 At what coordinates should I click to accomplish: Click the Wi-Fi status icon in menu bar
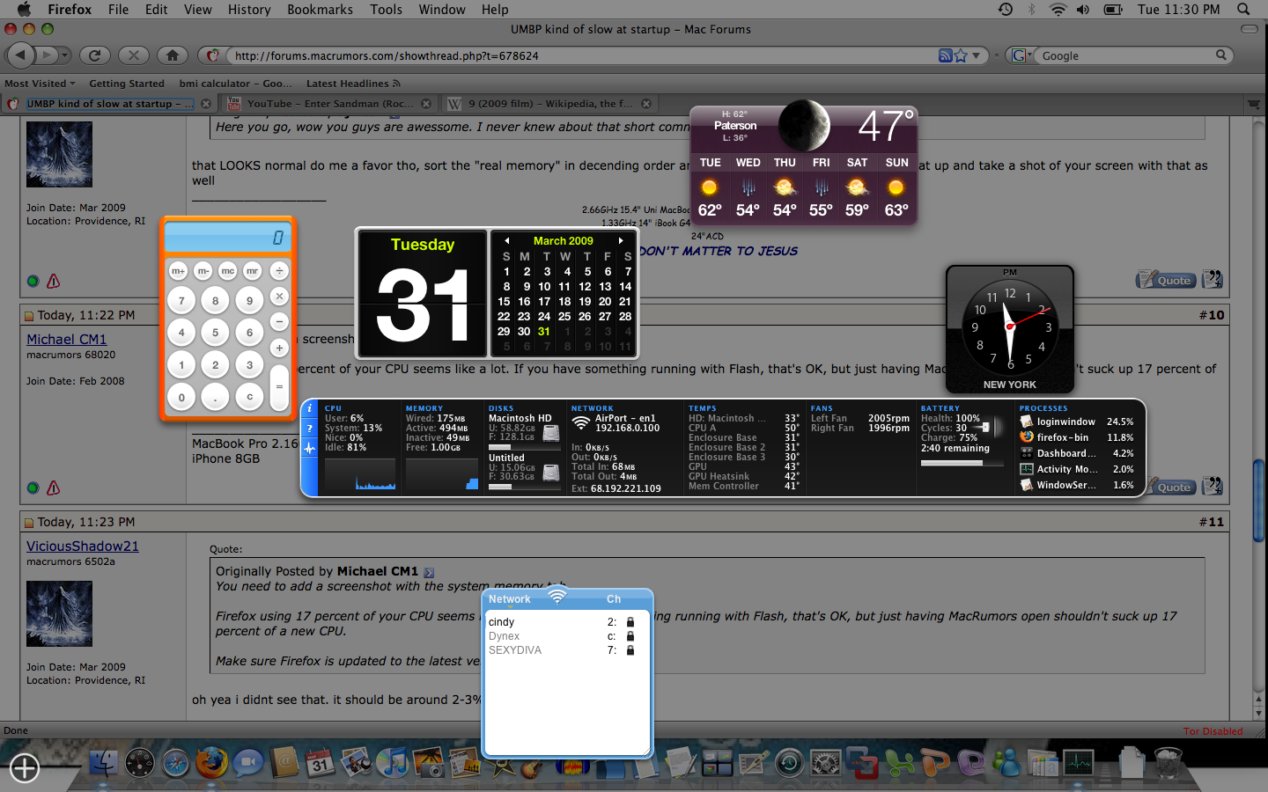coord(1058,9)
